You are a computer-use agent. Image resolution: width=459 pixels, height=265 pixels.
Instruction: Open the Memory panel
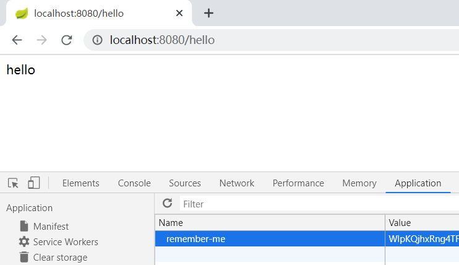click(x=359, y=183)
